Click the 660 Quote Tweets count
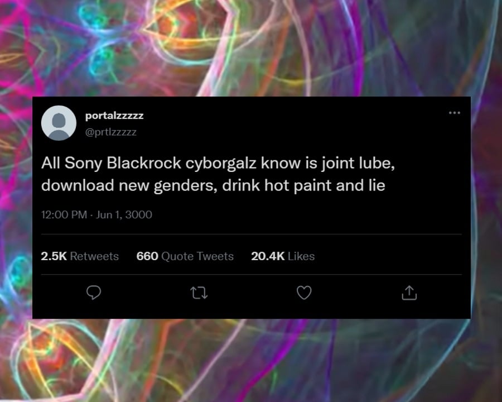502x402 pixels. pos(185,256)
